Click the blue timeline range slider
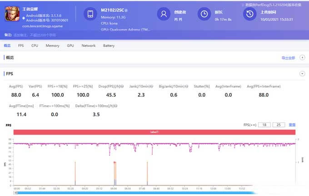This screenshot has width=309, height=196. 154,192
